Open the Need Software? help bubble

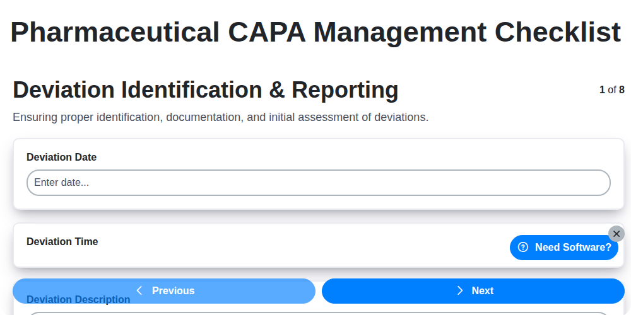coord(563,248)
